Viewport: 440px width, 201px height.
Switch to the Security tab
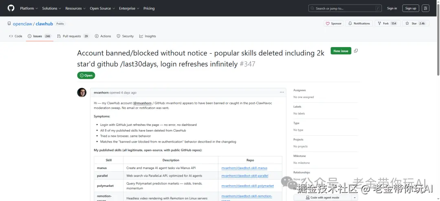125,36
